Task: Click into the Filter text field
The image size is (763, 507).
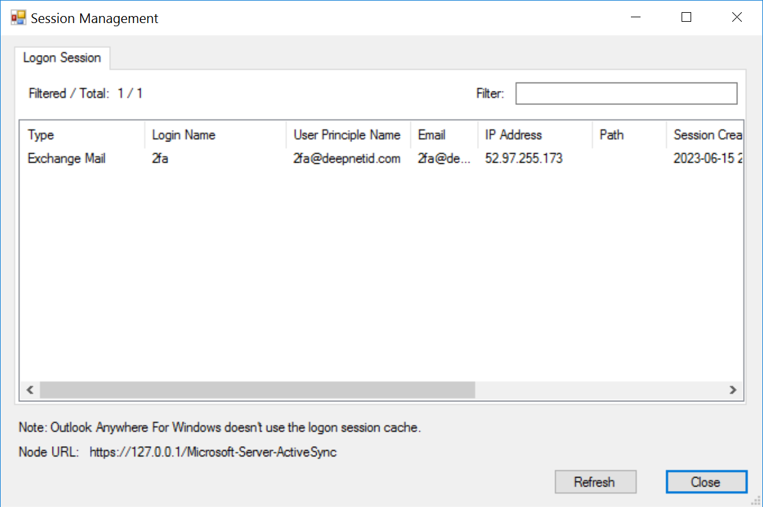Action: 626,93
